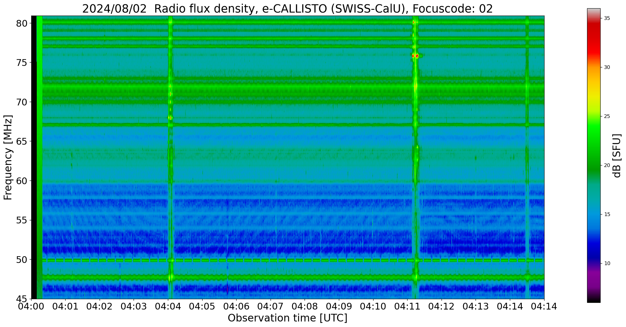Click the 04:07 time tick label
626x327 pixels.
click(271, 306)
